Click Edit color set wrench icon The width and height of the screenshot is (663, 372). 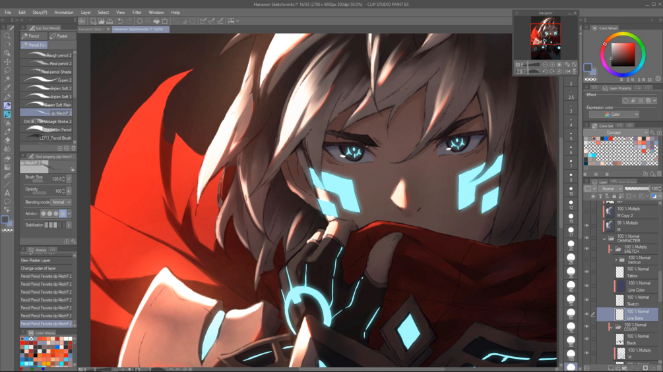tap(652, 132)
